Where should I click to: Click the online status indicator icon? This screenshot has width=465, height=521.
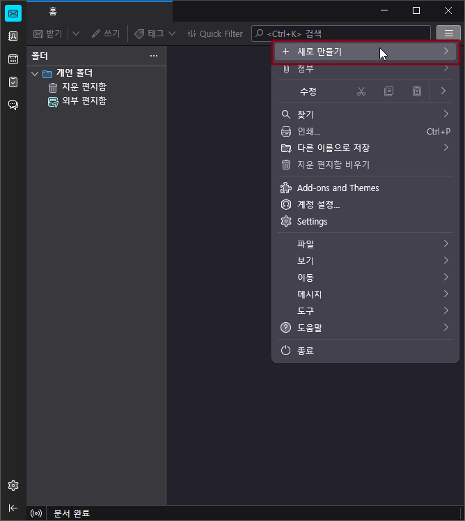coord(36,513)
